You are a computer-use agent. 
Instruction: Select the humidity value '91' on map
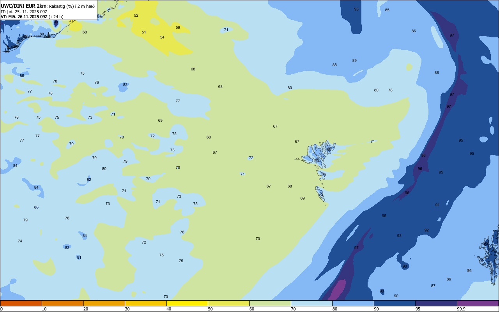click(437, 205)
